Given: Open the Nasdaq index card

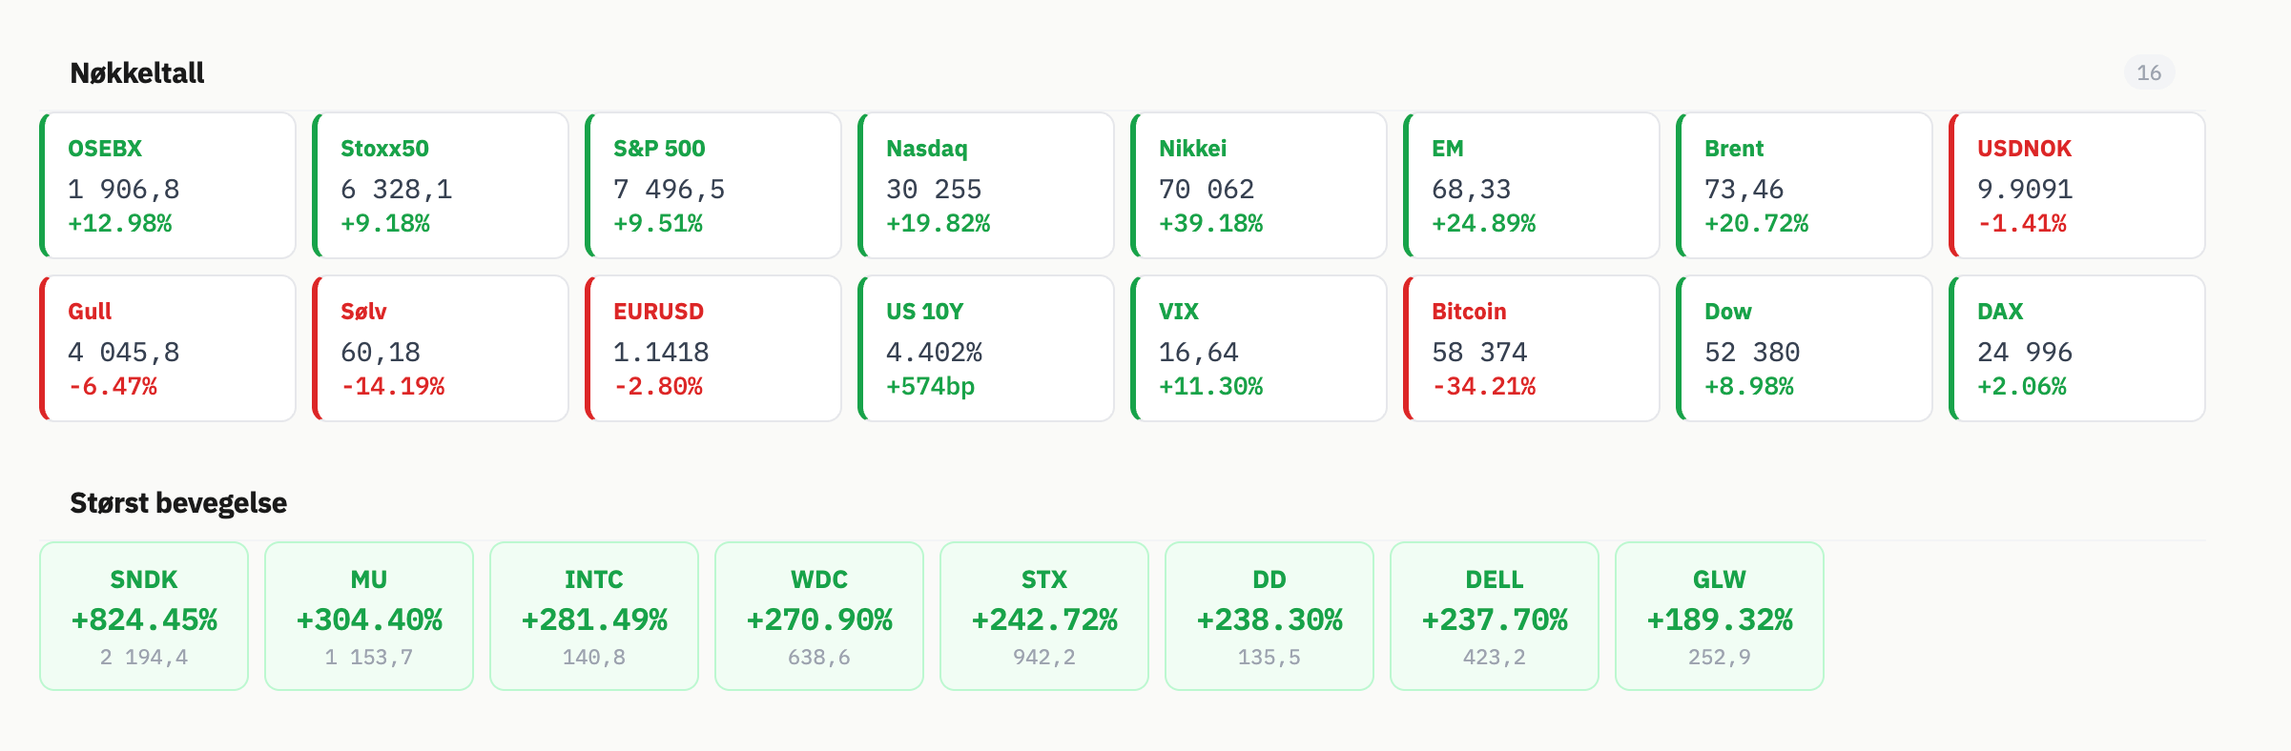Looking at the screenshot, I should pyautogui.click(x=986, y=185).
